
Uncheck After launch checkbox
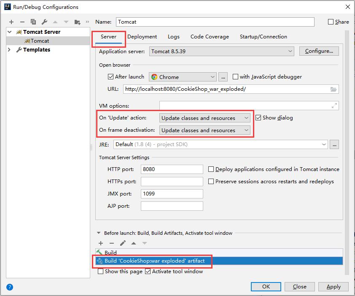[x=110, y=77]
